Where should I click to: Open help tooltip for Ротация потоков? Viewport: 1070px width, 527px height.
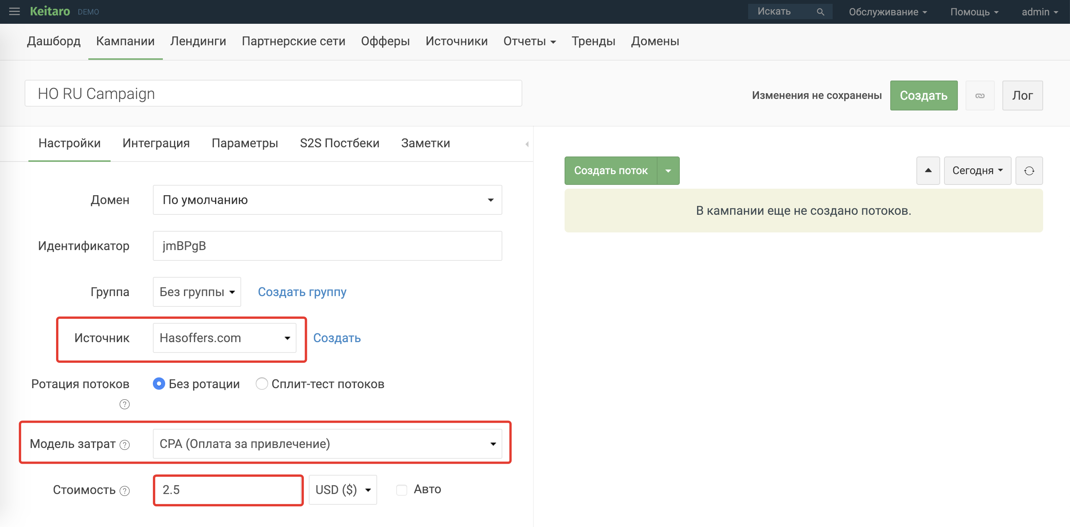[x=124, y=404]
